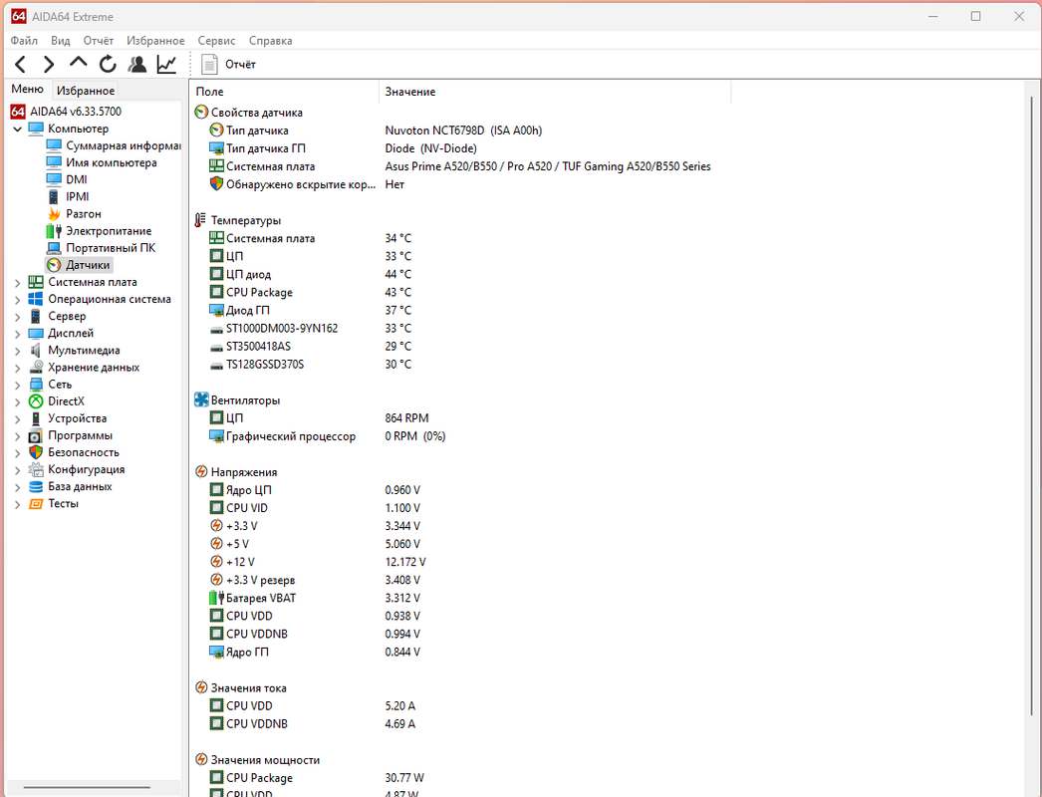
Task: Open the Избранное menu in menu bar
Action: pyautogui.click(x=155, y=41)
